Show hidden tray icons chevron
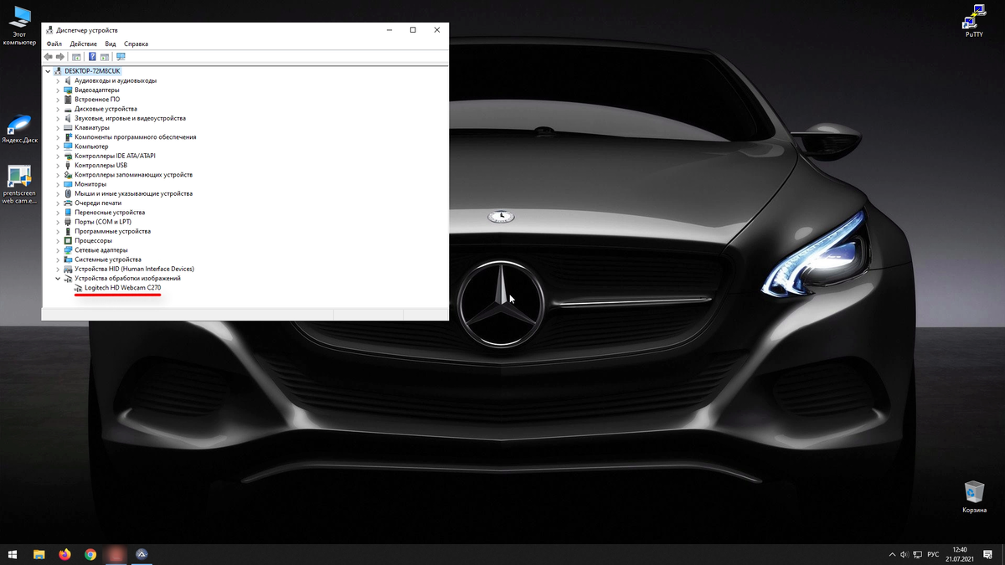 point(892,555)
